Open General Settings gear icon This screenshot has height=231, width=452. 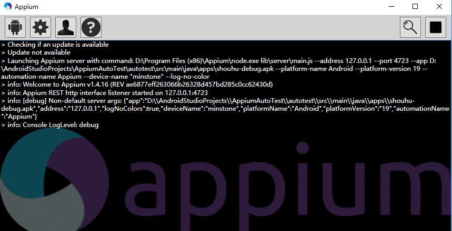(x=41, y=27)
